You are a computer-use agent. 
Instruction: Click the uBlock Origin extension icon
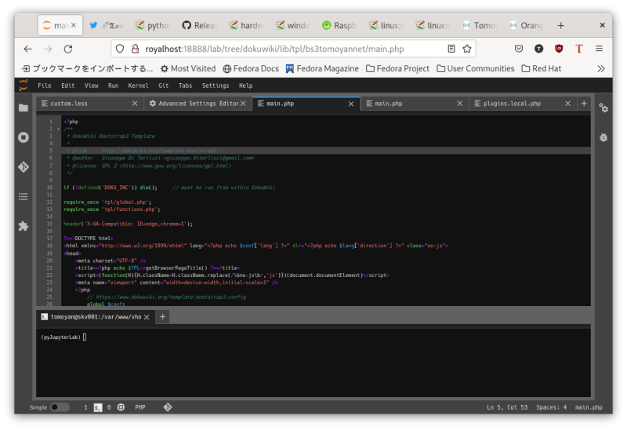pos(559,49)
